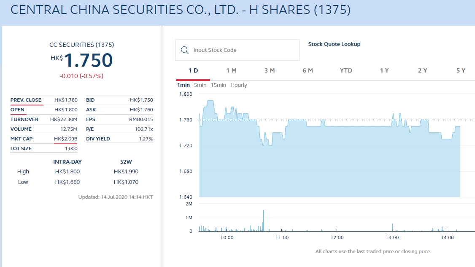Switch to the 3 M chart tab

[270, 70]
